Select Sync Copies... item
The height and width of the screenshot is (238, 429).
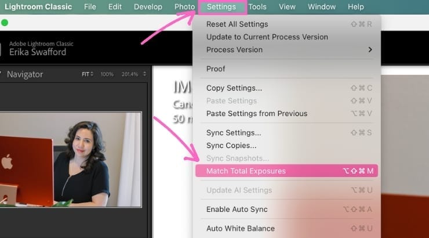[x=287, y=146]
